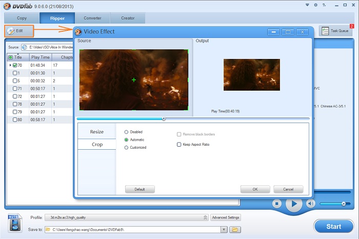Open the Task Queue list icon
Screen dimensions: 359x239
tap(325, 31)
